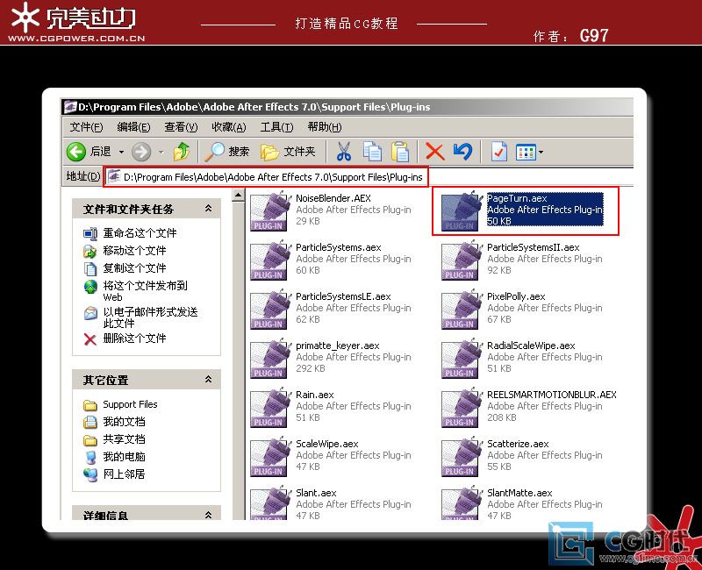Select the ParticleSystemsII.aex plug-in icon
The image size is (702, 570).
[462, 260]
